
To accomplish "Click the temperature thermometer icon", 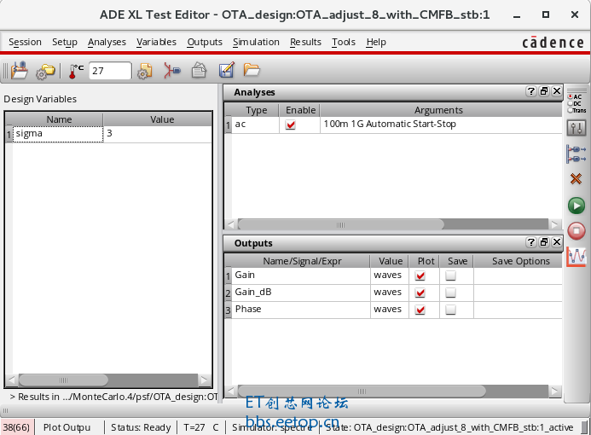I will (76, 71).
